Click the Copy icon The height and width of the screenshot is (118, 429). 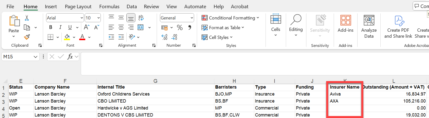(x=27, y=27)
